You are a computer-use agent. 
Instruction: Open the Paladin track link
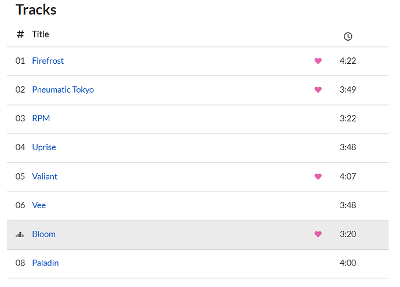tap(45, 263)
